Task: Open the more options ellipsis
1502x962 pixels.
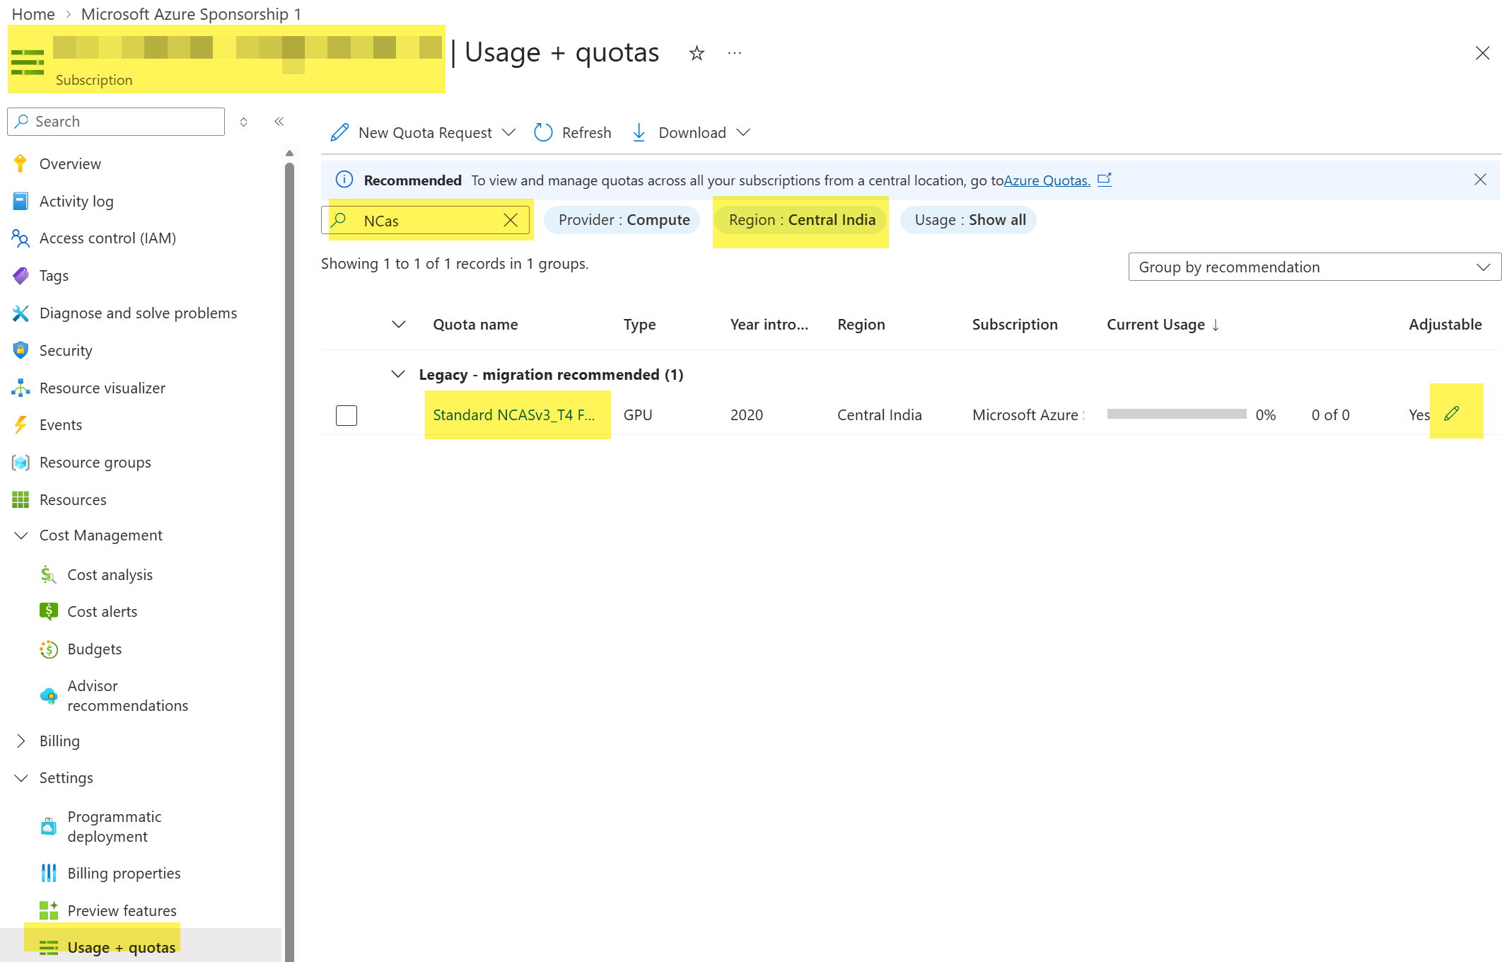Action: pos(735,53)
